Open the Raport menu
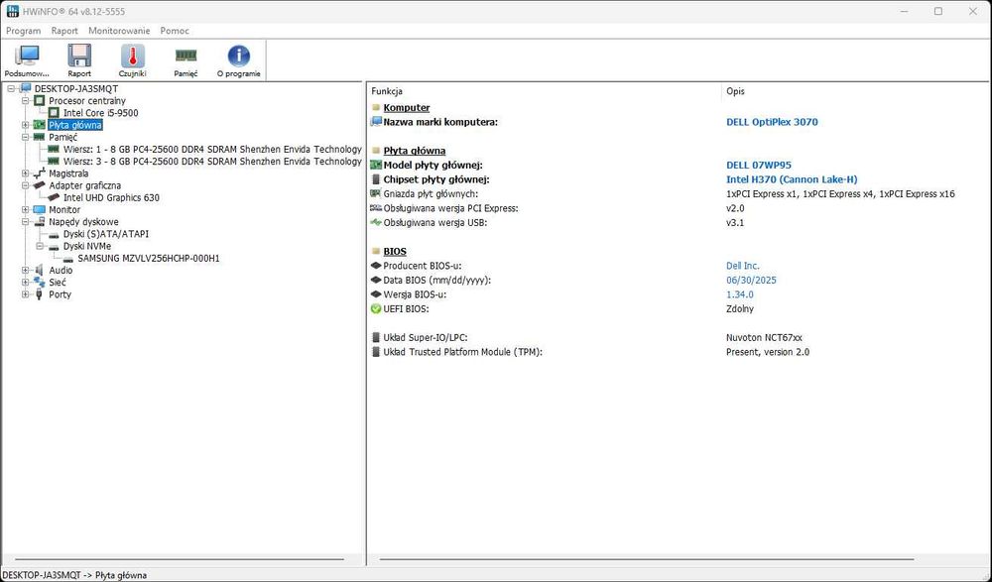The width and height of the screenshot is (992, 582). point(64,31)
